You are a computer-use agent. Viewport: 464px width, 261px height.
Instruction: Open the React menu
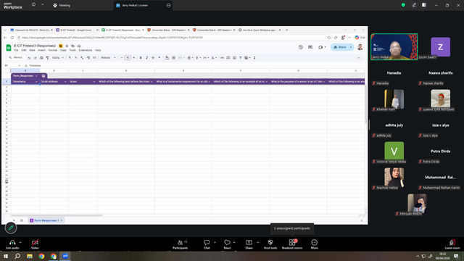[227, 244]
